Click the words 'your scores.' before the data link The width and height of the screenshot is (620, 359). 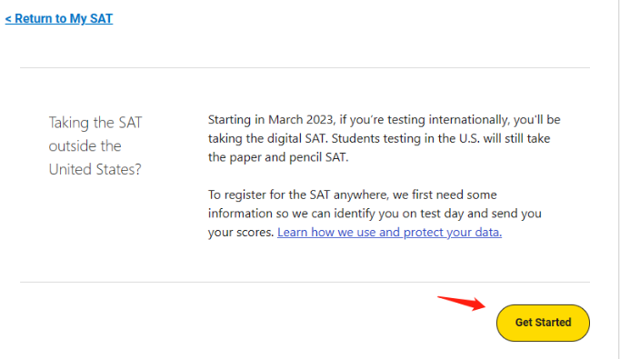[241, 232]
